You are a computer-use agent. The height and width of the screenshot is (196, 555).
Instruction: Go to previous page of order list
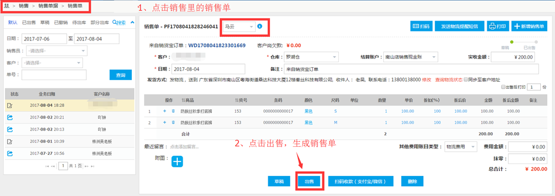53,166
